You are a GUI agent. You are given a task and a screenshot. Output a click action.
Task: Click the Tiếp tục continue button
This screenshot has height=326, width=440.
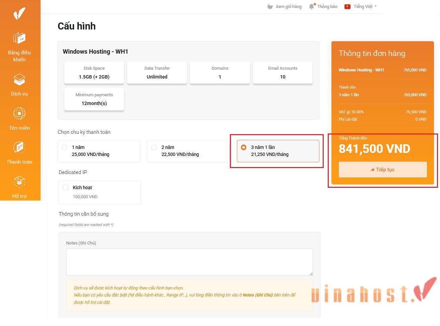pos(383,170)
